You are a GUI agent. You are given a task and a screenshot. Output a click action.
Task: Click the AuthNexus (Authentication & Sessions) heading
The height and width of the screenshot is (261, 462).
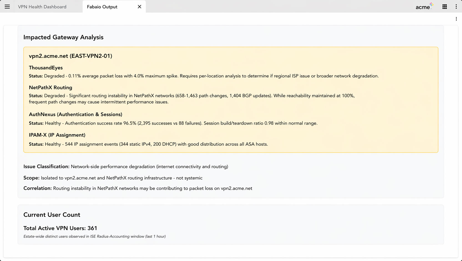(x=75, y=114)
